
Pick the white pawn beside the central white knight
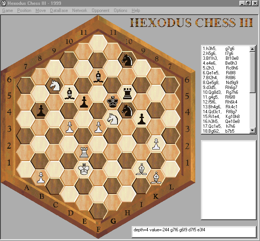(98, 127)
